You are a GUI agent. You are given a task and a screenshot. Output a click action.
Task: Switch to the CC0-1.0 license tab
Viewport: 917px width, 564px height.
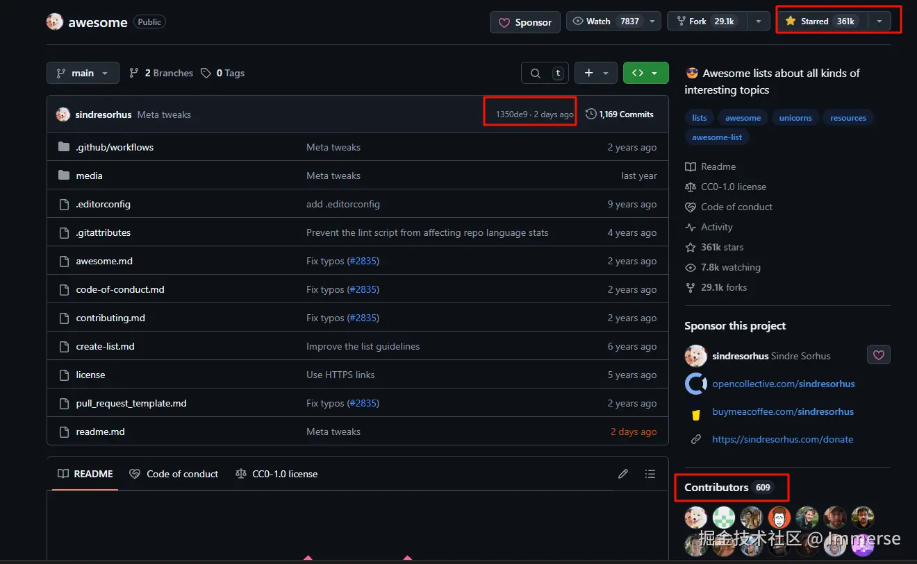(276, 474)
